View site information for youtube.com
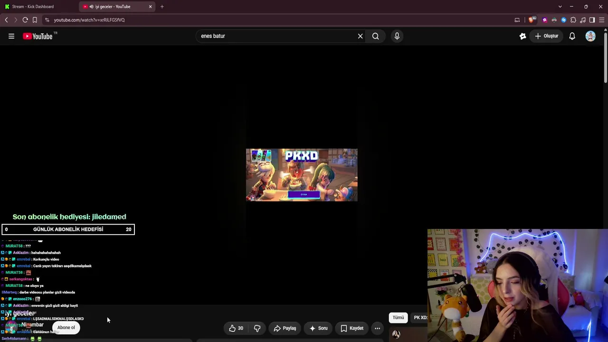Screen dimensions: 608x342 coord(47,20)
